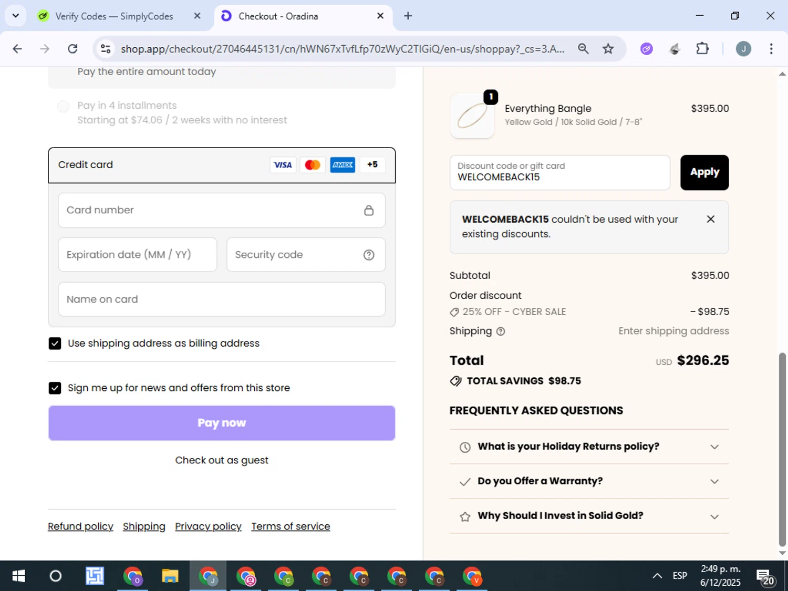The image size is (788, 591).
Task: Click the American Express logo
Action: point(343,165)
